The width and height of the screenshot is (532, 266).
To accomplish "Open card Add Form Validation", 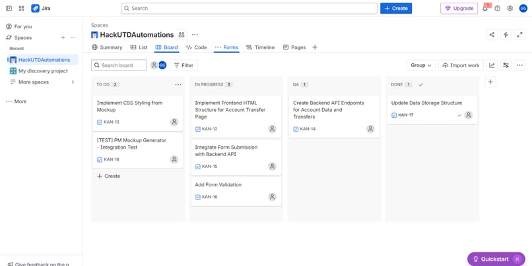I will tap(236, 192).
